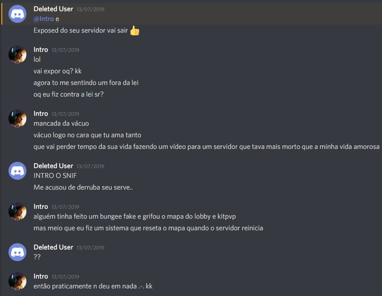This screenshot has width=382, height=296.
Task: Click Intro's avatar beside 'então praticamente' message
Action: click(17, 281)
